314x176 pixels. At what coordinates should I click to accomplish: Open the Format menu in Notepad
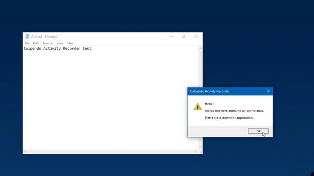click(x=48, y=43)
